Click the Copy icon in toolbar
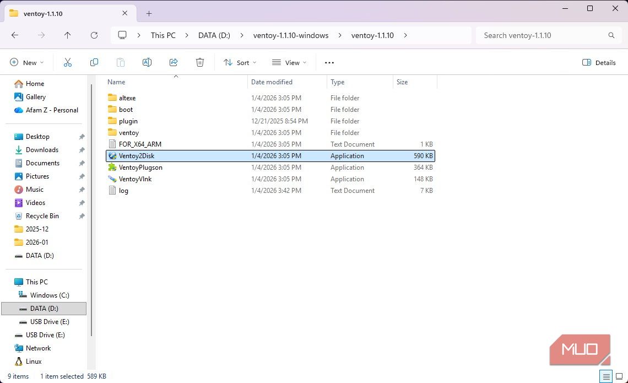 94,62
